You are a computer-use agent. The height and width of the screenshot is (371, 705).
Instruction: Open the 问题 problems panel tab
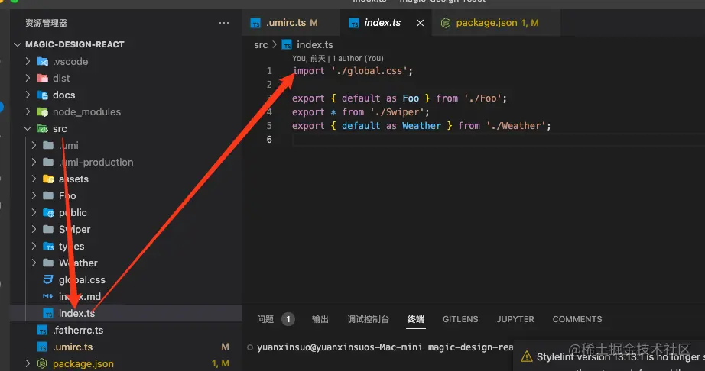point(265,319)
